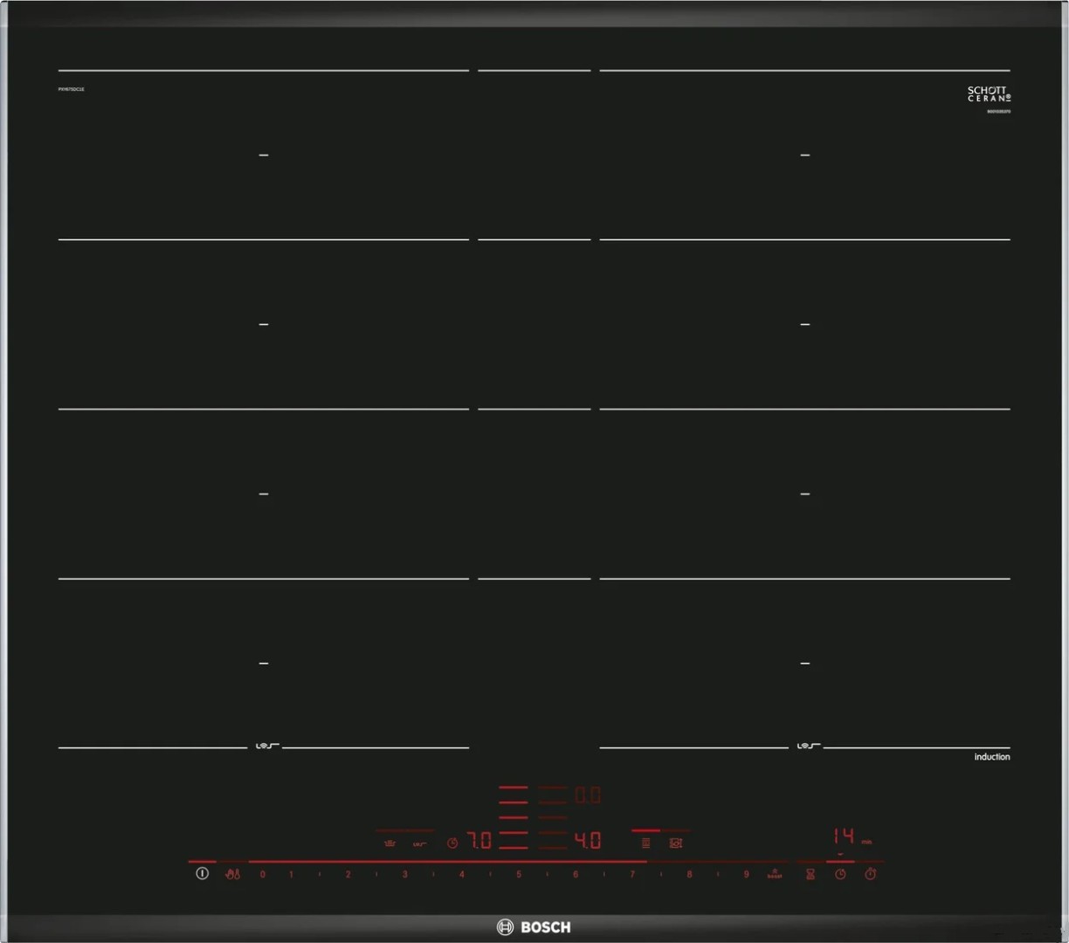Set power level to 5 on slider
This screenshot has height=943, width=1069.
pos(519,874)
